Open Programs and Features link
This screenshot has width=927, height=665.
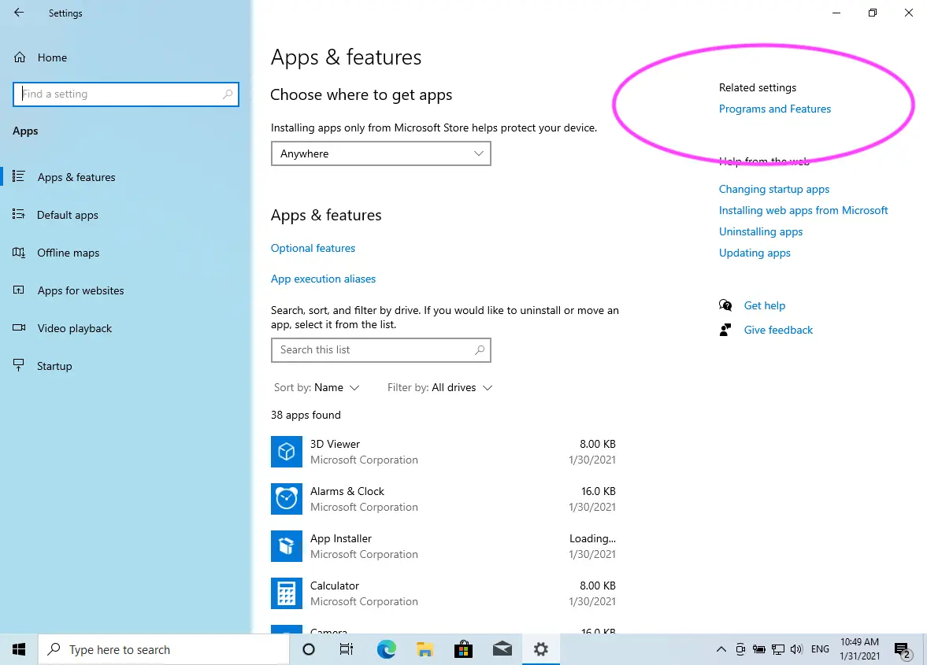click(774, 109)
